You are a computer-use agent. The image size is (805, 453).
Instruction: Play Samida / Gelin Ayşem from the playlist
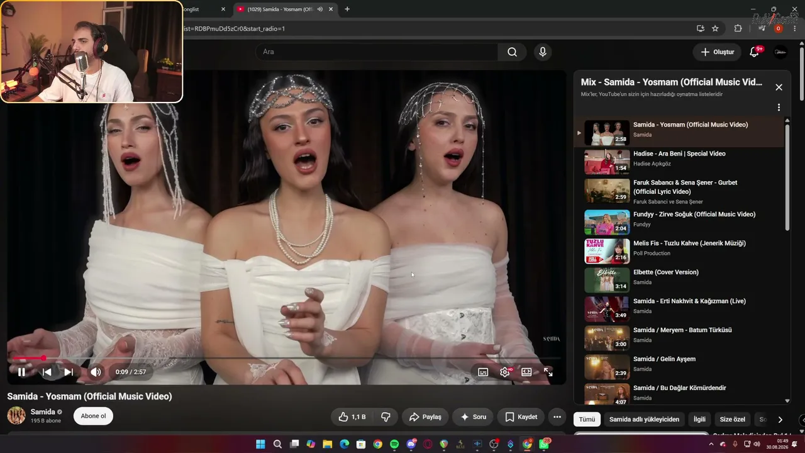(680, 367)
